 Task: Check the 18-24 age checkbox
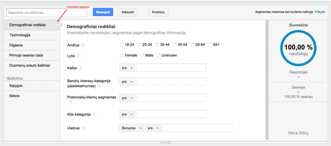pyautogui.click(x=122, y=45)
